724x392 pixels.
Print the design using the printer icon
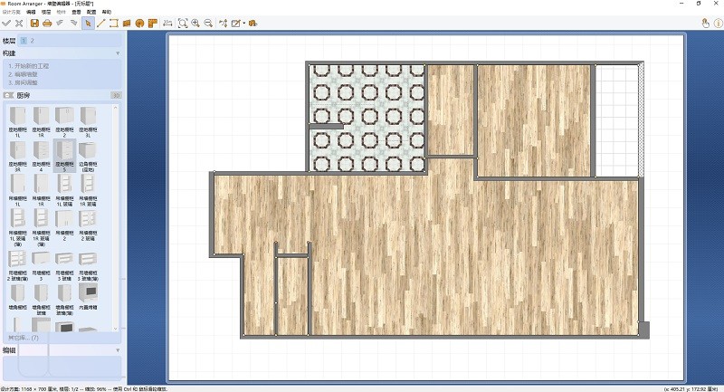click(47, 24)
